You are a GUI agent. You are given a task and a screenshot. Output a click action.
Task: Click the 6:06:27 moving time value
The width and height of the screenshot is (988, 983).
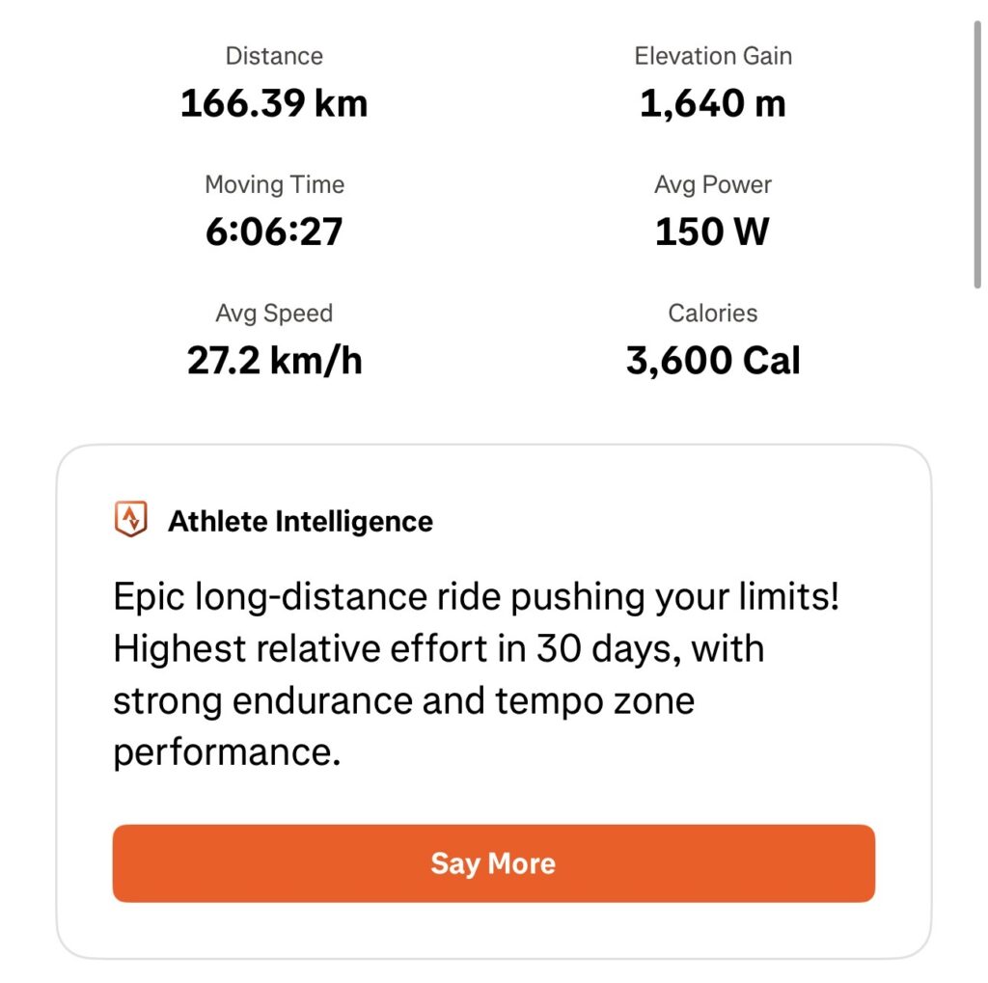pos(274,232)
